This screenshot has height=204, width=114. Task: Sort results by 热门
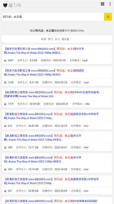51,39
